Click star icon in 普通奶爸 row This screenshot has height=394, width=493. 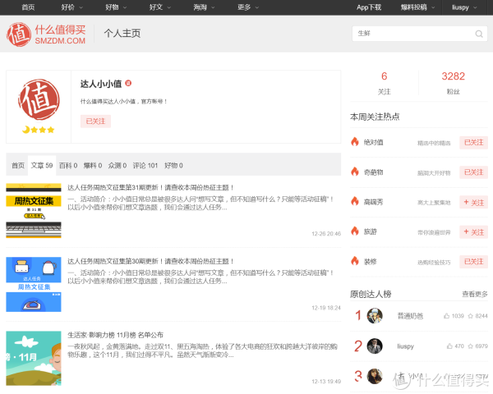470,316
